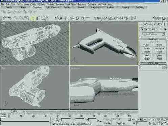Click the object color swatch

click(164, 67)
